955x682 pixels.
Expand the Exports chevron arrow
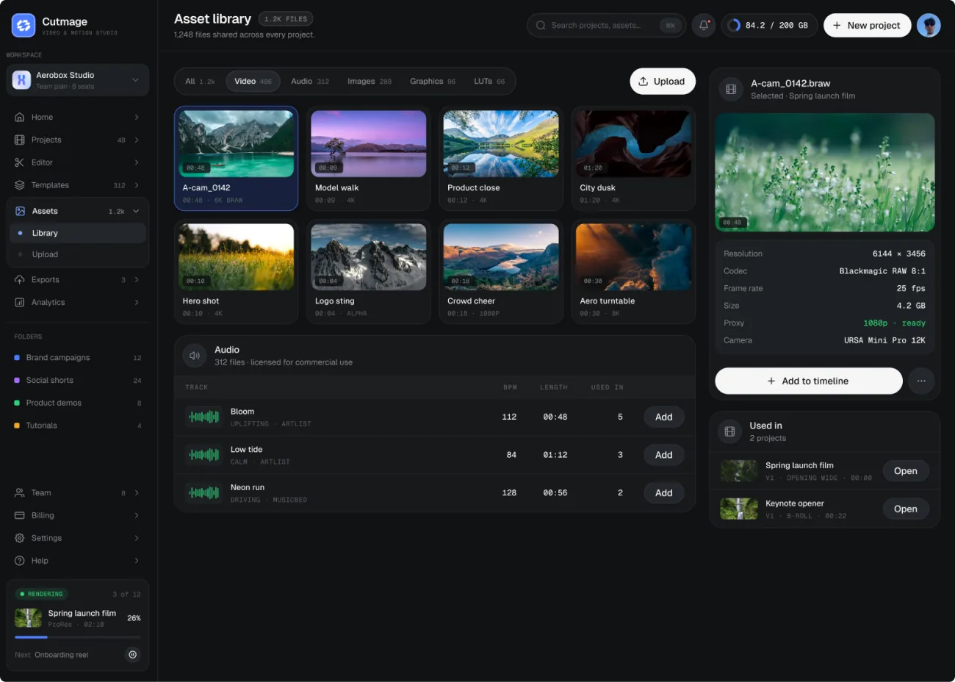137,280
